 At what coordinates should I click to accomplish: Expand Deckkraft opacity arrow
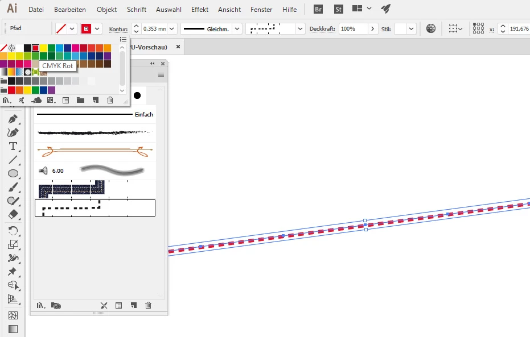pyautogui.click(x=372, y=28)
